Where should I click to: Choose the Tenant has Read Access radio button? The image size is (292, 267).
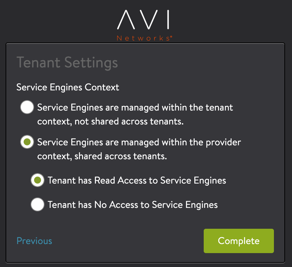pyautogui.click(x=37, y=180)
